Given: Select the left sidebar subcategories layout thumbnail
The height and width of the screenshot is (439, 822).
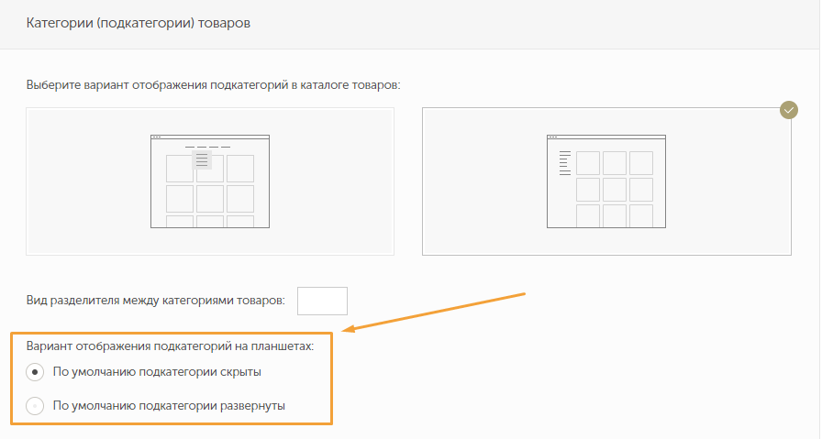Looking at the screenshot, I should (606, 181).
